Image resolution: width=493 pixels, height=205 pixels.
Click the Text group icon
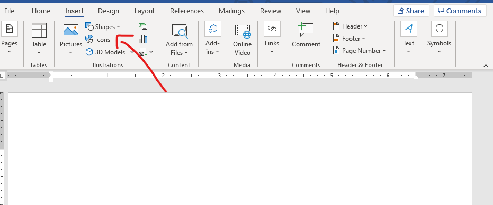pyautogui.click(x=409, y=29)
